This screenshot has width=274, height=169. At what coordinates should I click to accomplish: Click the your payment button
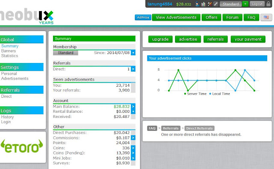[248, 39]
